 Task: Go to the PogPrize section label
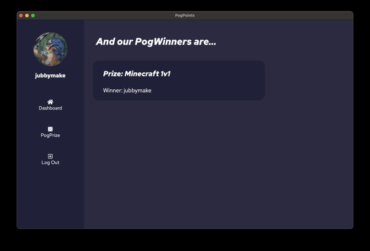tap(50, 136)
